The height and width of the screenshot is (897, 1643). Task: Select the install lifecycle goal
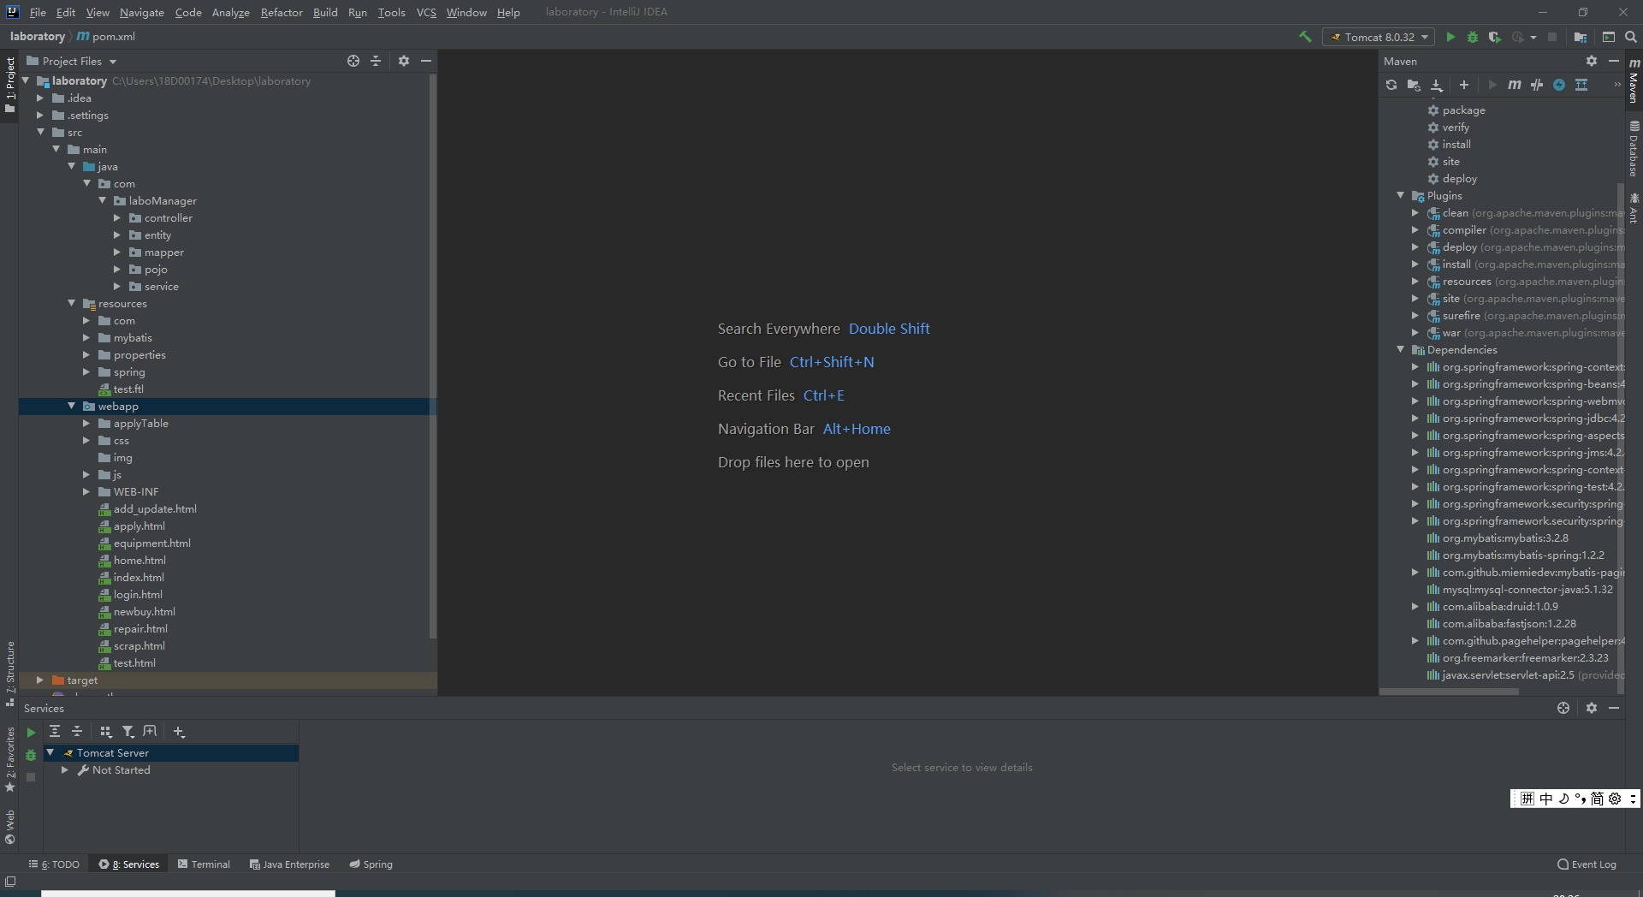pos(1456,145)
